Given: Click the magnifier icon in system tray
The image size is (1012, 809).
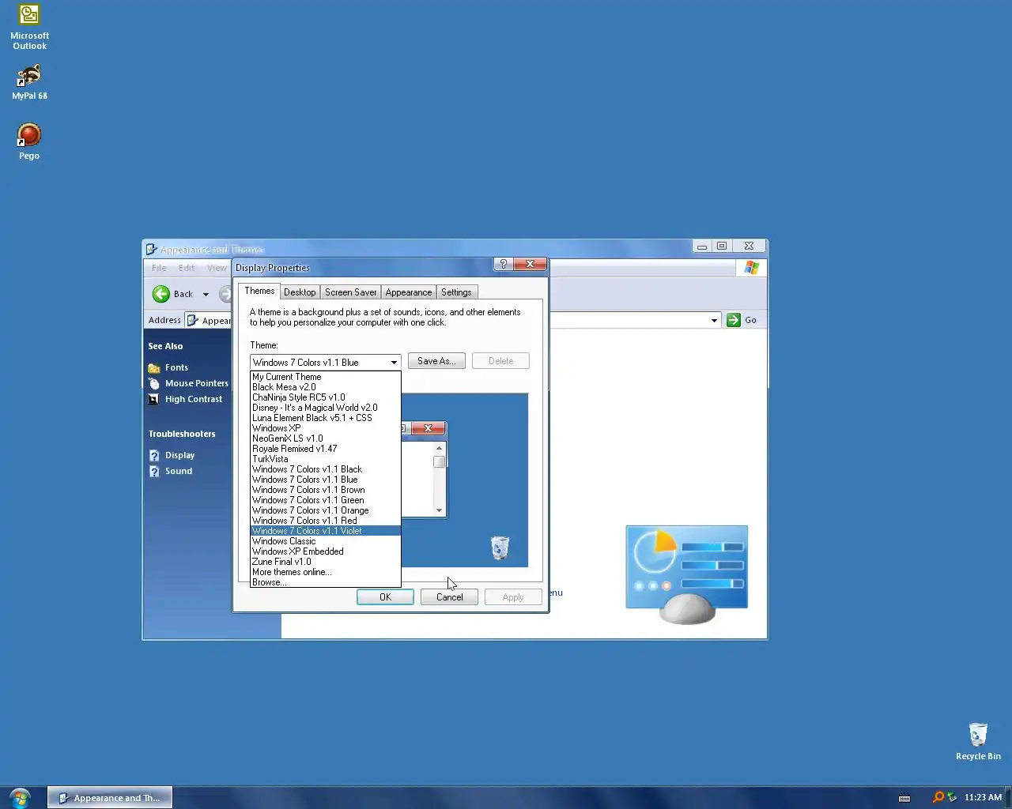Looking at the screenshot, I should point(938,797).
